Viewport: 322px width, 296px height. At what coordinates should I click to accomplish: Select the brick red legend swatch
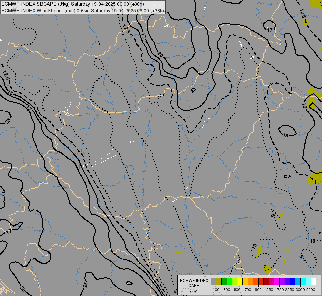261,281
